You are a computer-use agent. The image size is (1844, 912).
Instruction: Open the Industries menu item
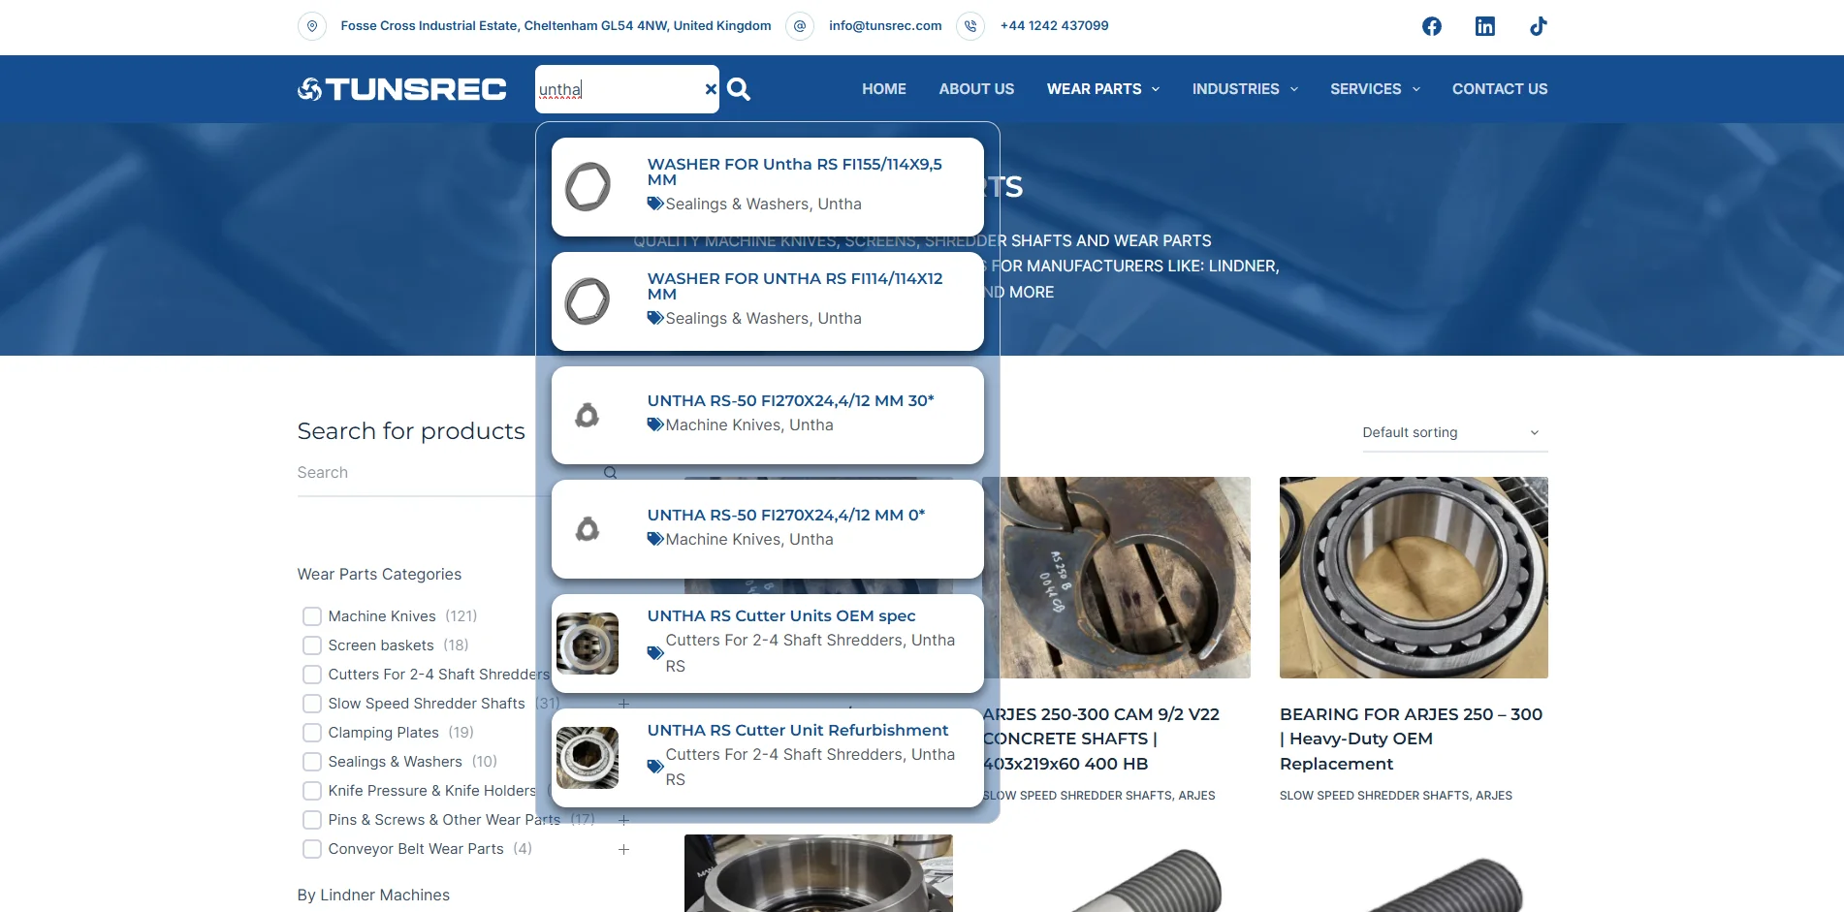pyautogui.click(x=1236, y=89)
